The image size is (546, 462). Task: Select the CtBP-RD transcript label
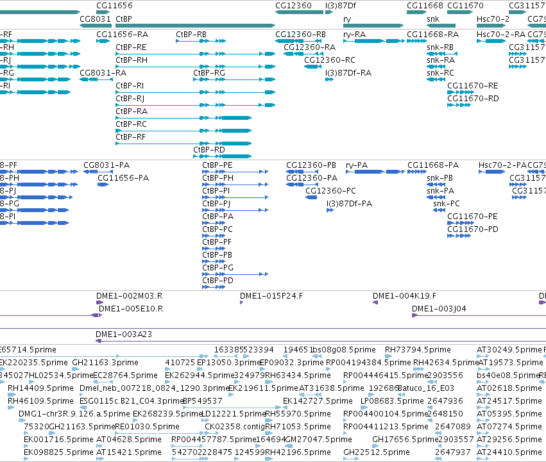[x=209, y=150]
